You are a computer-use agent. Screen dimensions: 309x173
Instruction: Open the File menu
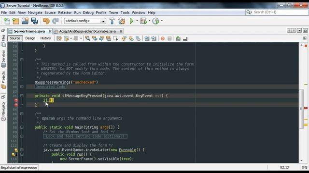4,12
